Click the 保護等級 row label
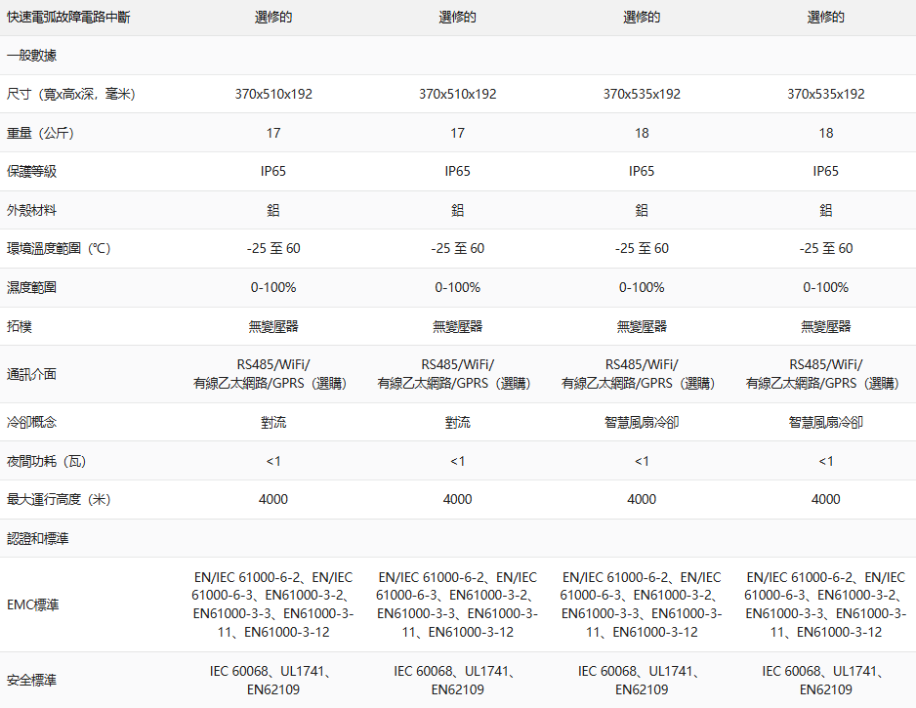The width and height of the screenshot is (916, 708). [31, 172]
